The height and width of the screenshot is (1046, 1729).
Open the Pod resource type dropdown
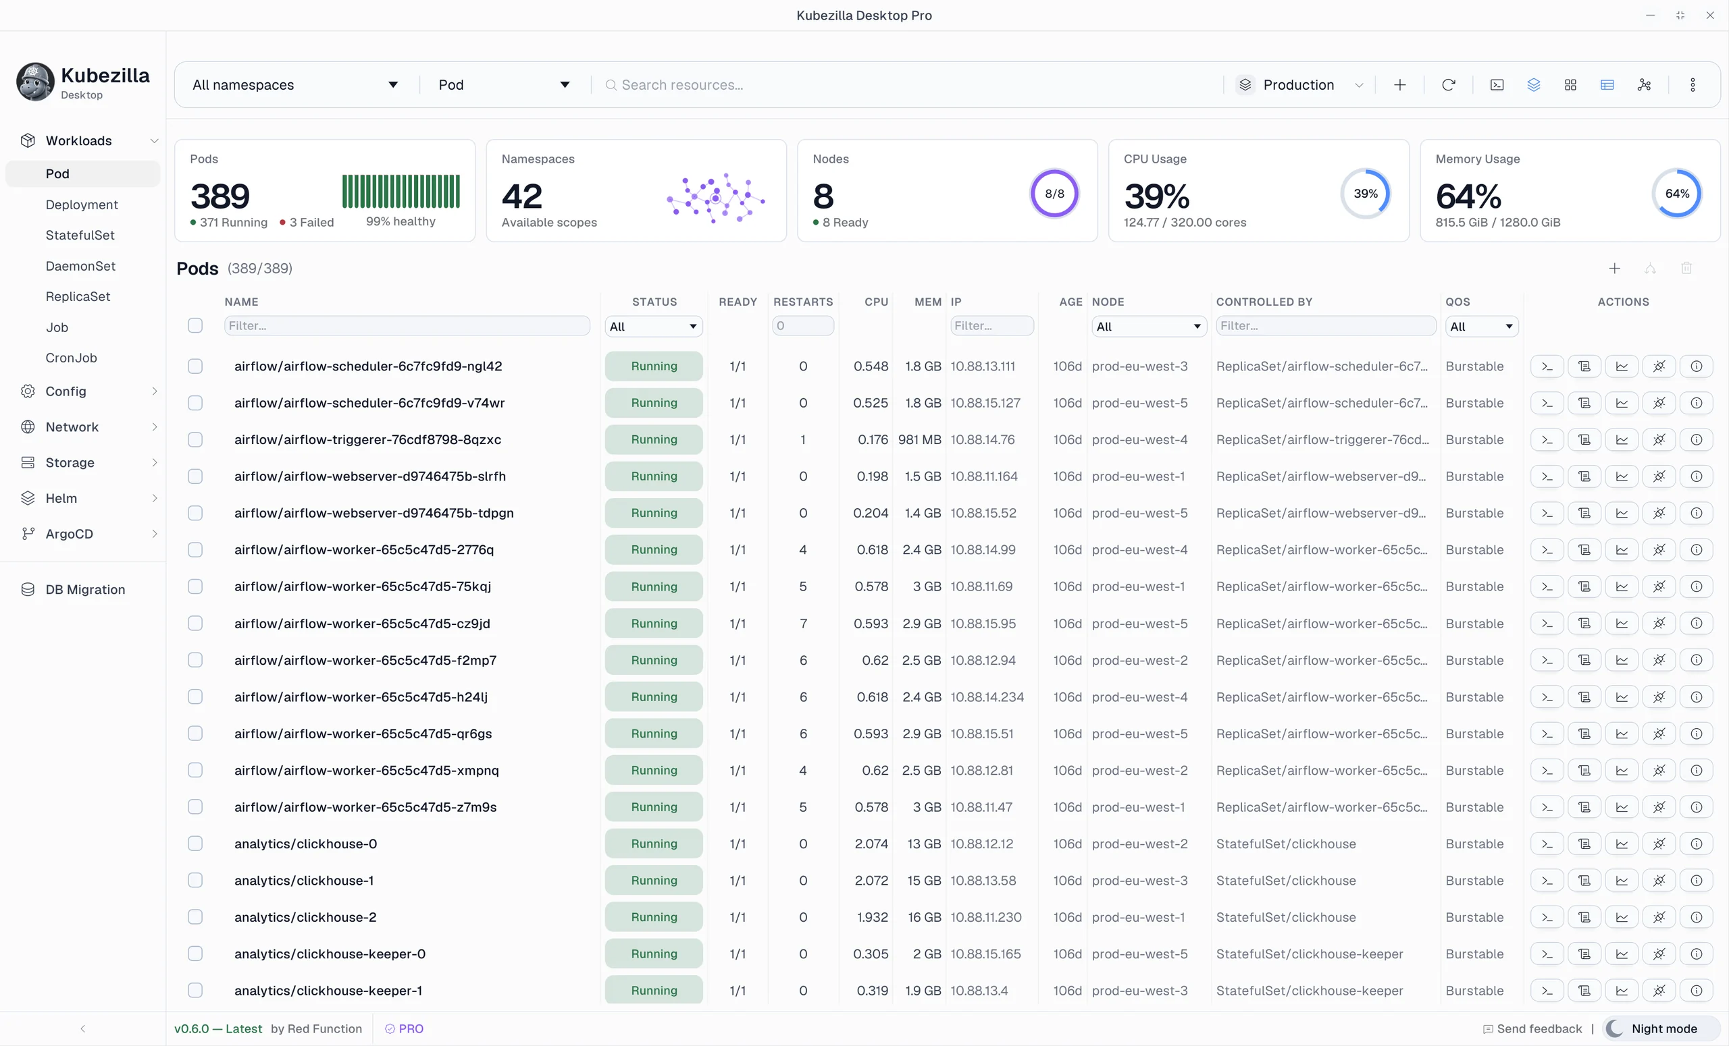tap(504, 85)
